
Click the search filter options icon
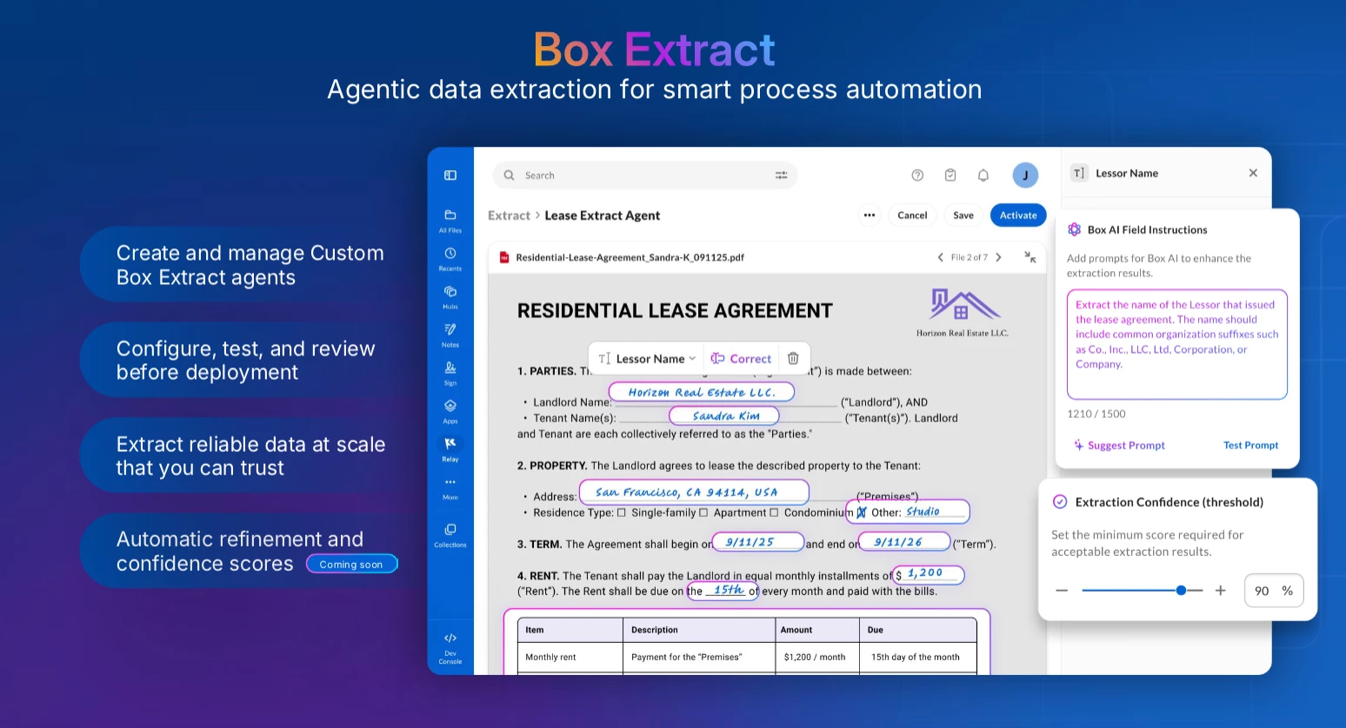point(781,175)
